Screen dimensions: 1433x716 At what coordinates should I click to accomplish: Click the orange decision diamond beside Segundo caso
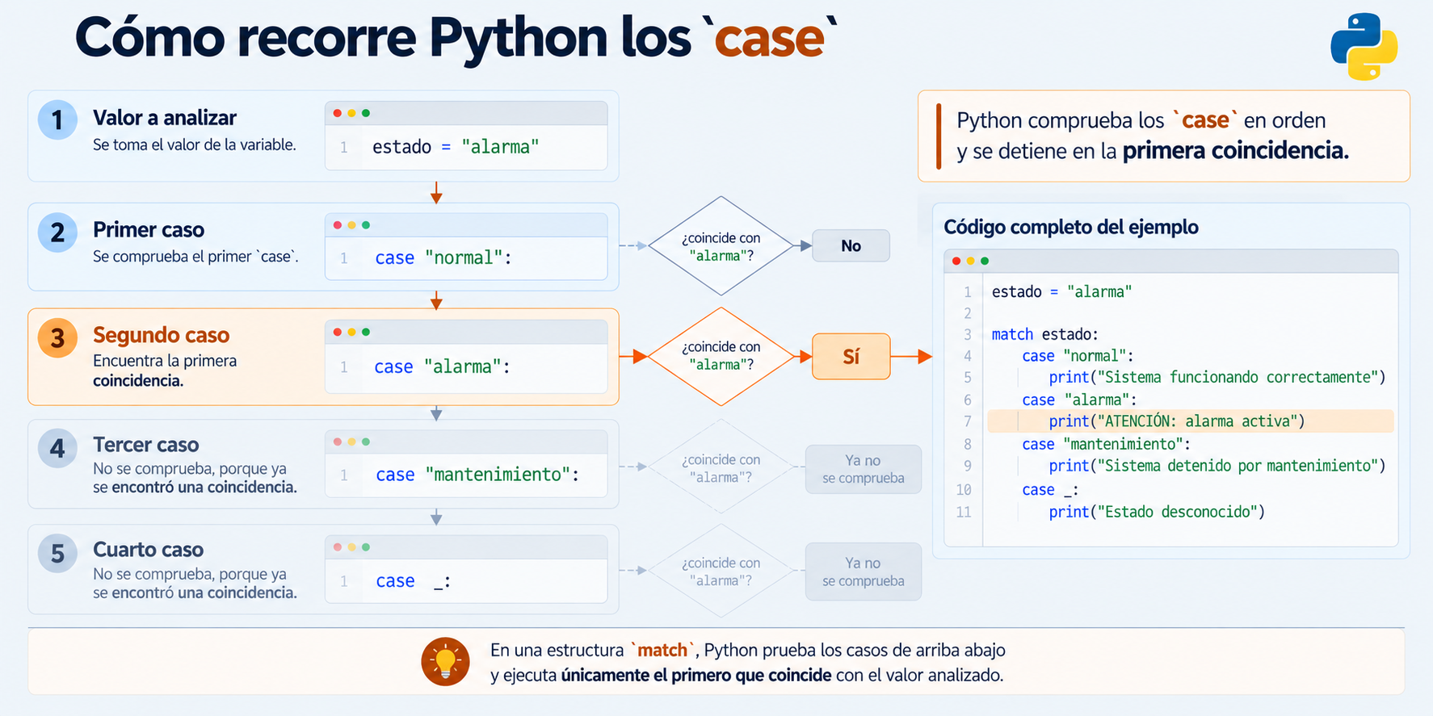pyautogui.click(x=721, y=356)
